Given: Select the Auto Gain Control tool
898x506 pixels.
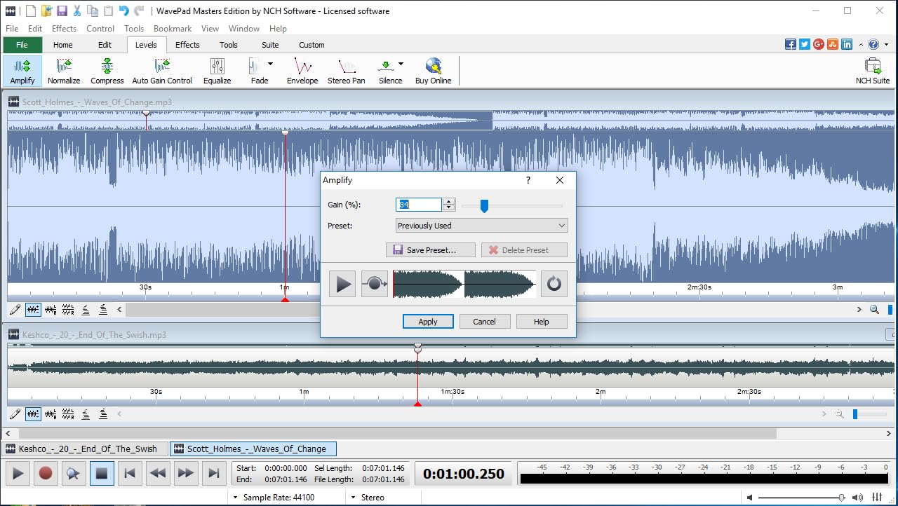Looking at the screenshot, I should tap(161, 69).
